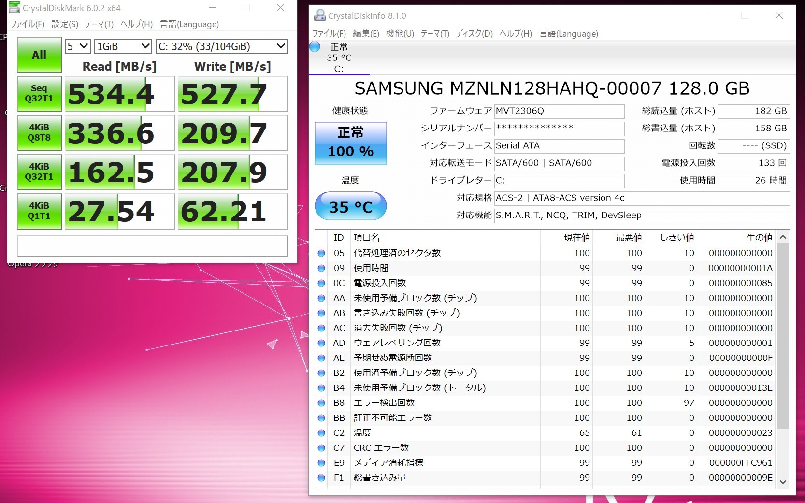This screenshot has height=503, width=805.
Task: Click the 項目名 column header
Action: [x=445, y=237]
